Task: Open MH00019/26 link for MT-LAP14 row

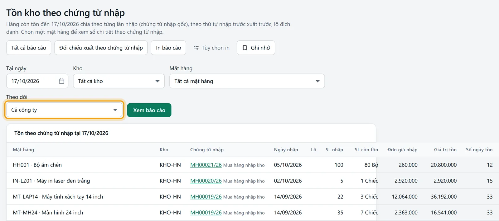Action: point(206,197)
